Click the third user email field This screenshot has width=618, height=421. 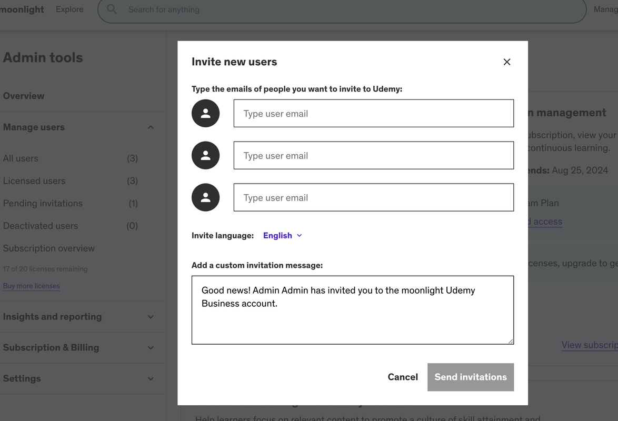(374, 197)
